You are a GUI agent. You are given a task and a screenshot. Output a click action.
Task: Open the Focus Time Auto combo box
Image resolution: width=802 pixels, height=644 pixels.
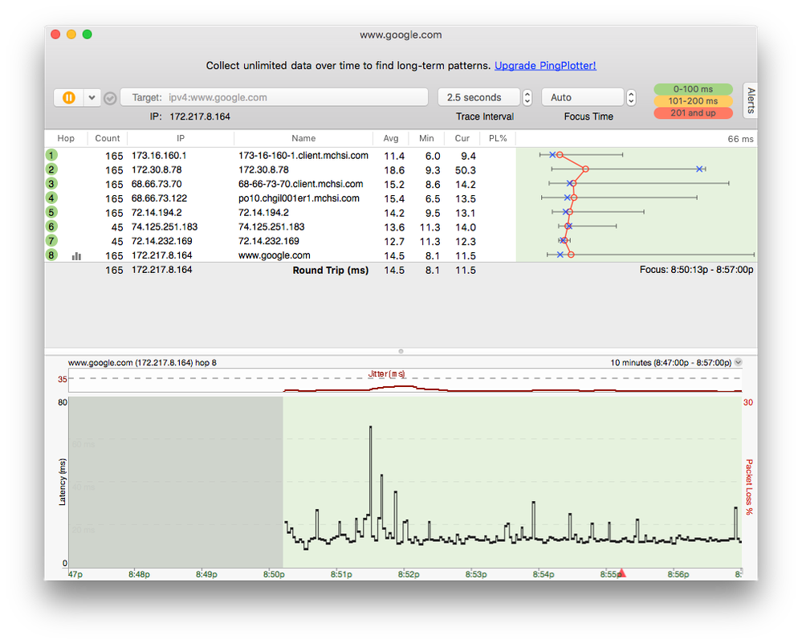(583, 97)
